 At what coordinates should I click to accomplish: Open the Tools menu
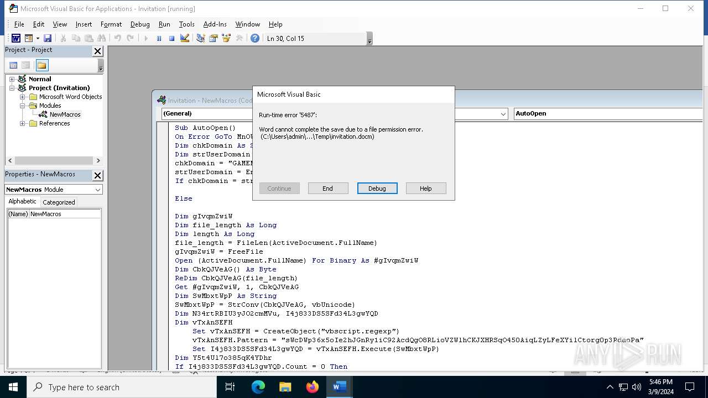pos(186,24)
